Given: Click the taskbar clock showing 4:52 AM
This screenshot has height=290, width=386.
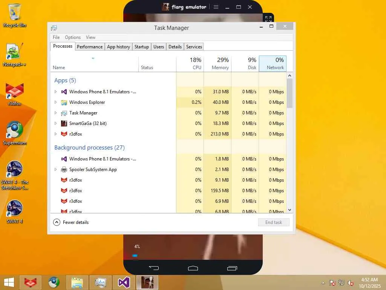Looking at the screenshot, I should pos(369,283).
